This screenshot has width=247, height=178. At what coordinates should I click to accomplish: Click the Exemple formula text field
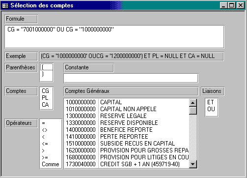coord(132,56)
